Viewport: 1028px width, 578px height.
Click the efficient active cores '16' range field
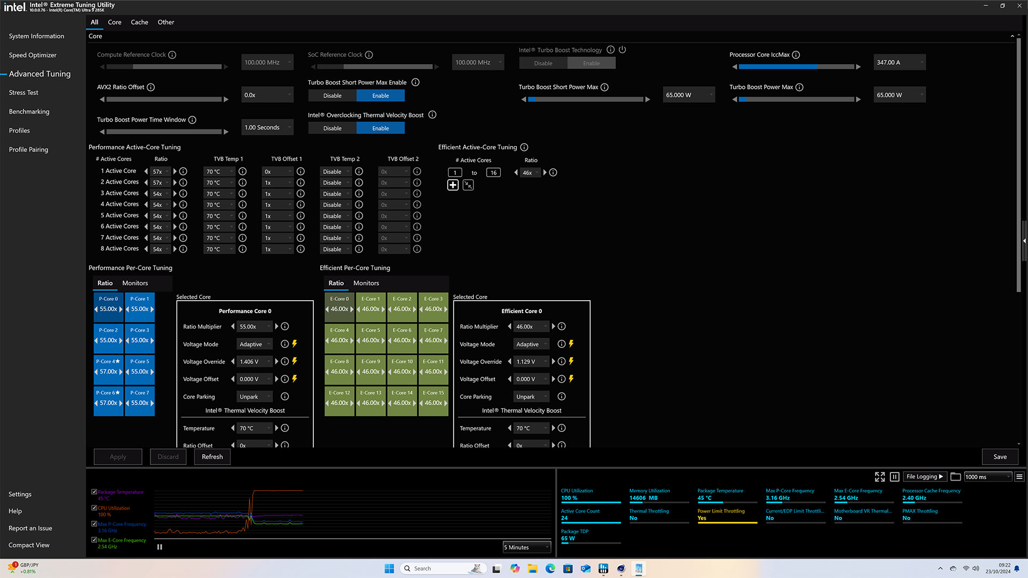click(493, 172)
